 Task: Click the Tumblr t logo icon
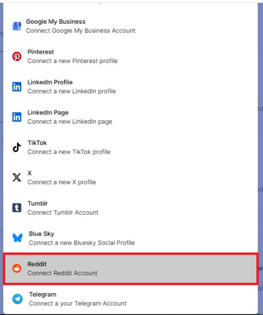16,208
